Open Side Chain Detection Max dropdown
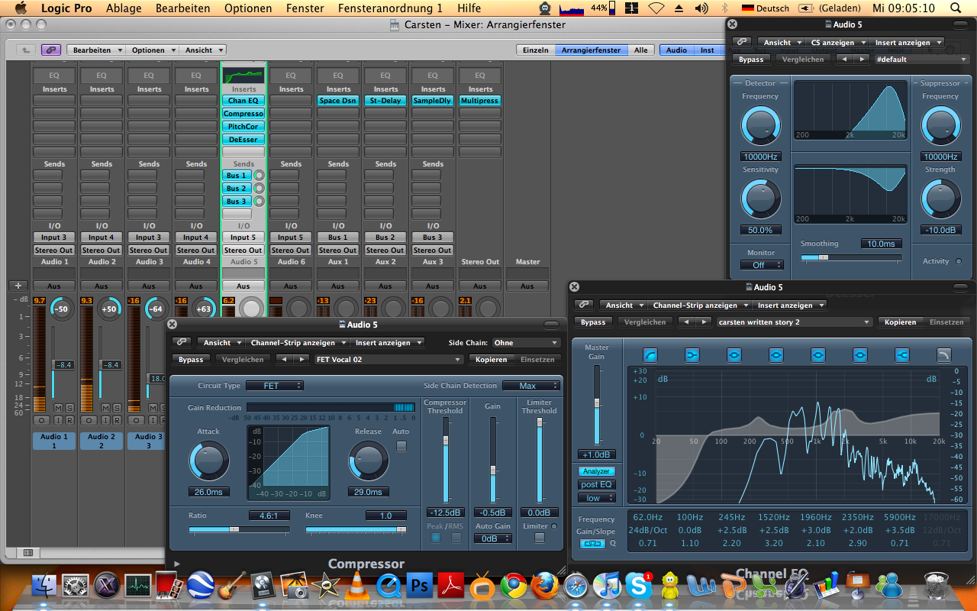Screen dimensions: 977x611 point(530,386)
